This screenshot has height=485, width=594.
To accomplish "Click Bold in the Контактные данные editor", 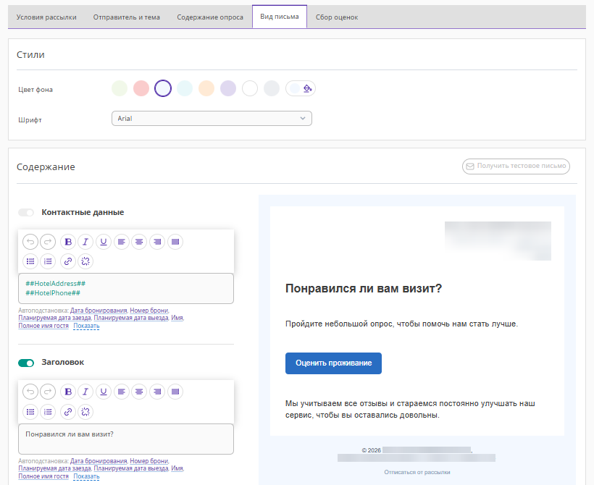I will [x=68, y=242].
